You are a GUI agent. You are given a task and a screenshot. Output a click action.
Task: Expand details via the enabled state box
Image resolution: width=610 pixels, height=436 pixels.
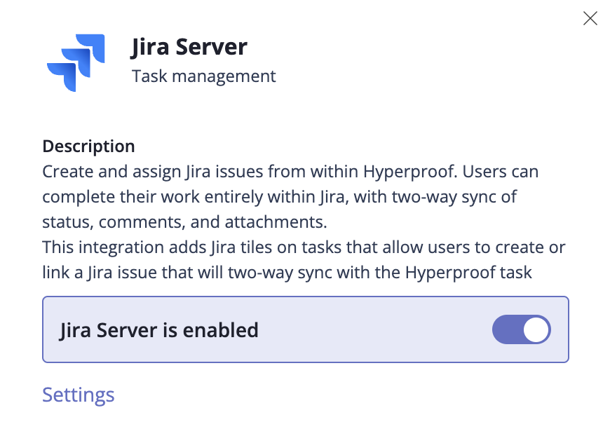coord(305,329)
